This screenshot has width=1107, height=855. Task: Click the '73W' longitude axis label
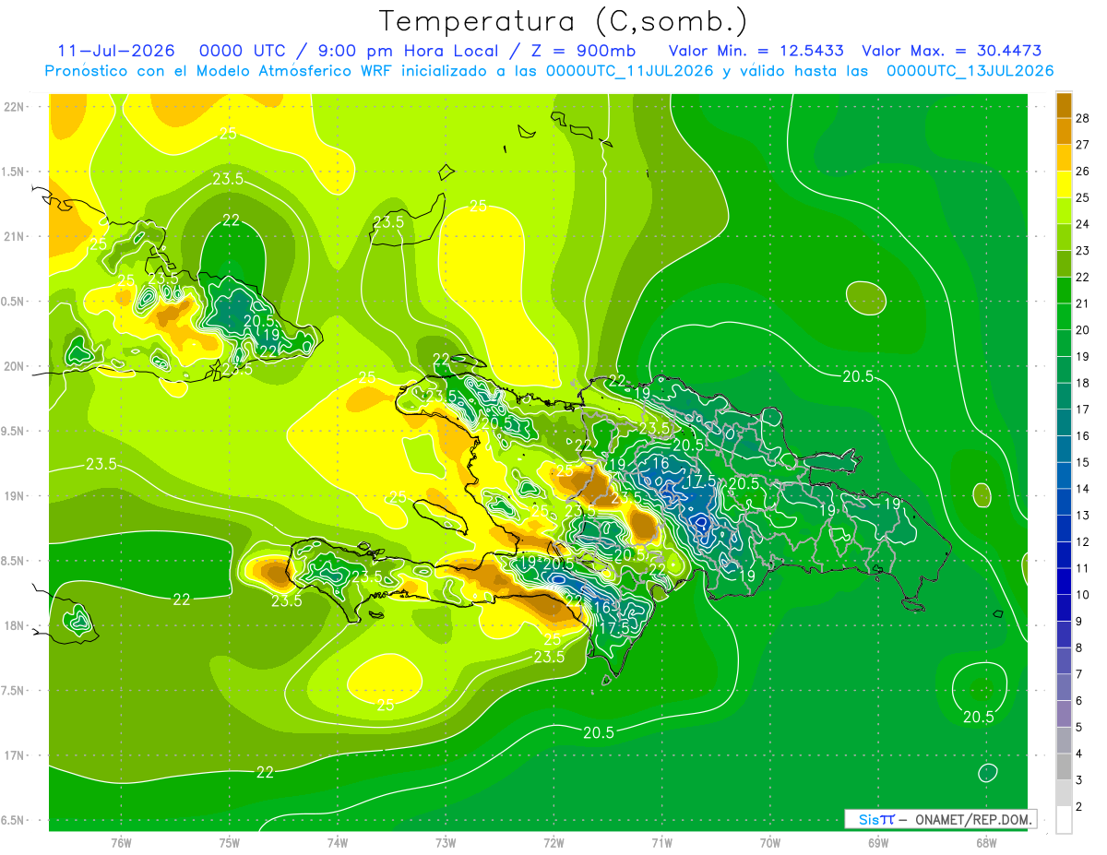[x=446, y=843]
